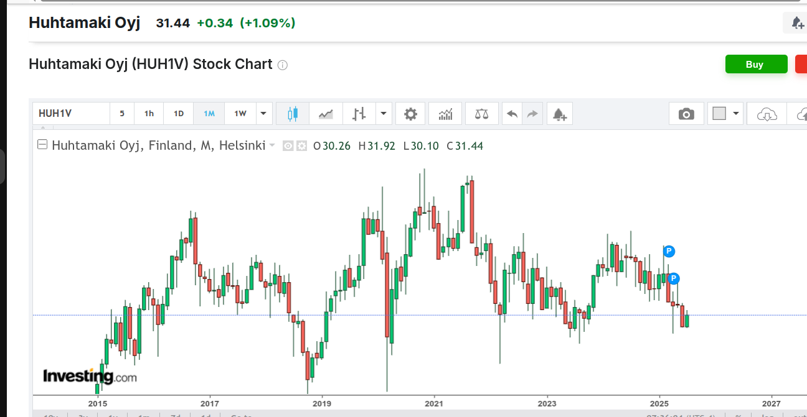This screenshot has width=807, height=417.
Task: Set timeframe to 5 minutes
Action: click(x=122, y=114)
